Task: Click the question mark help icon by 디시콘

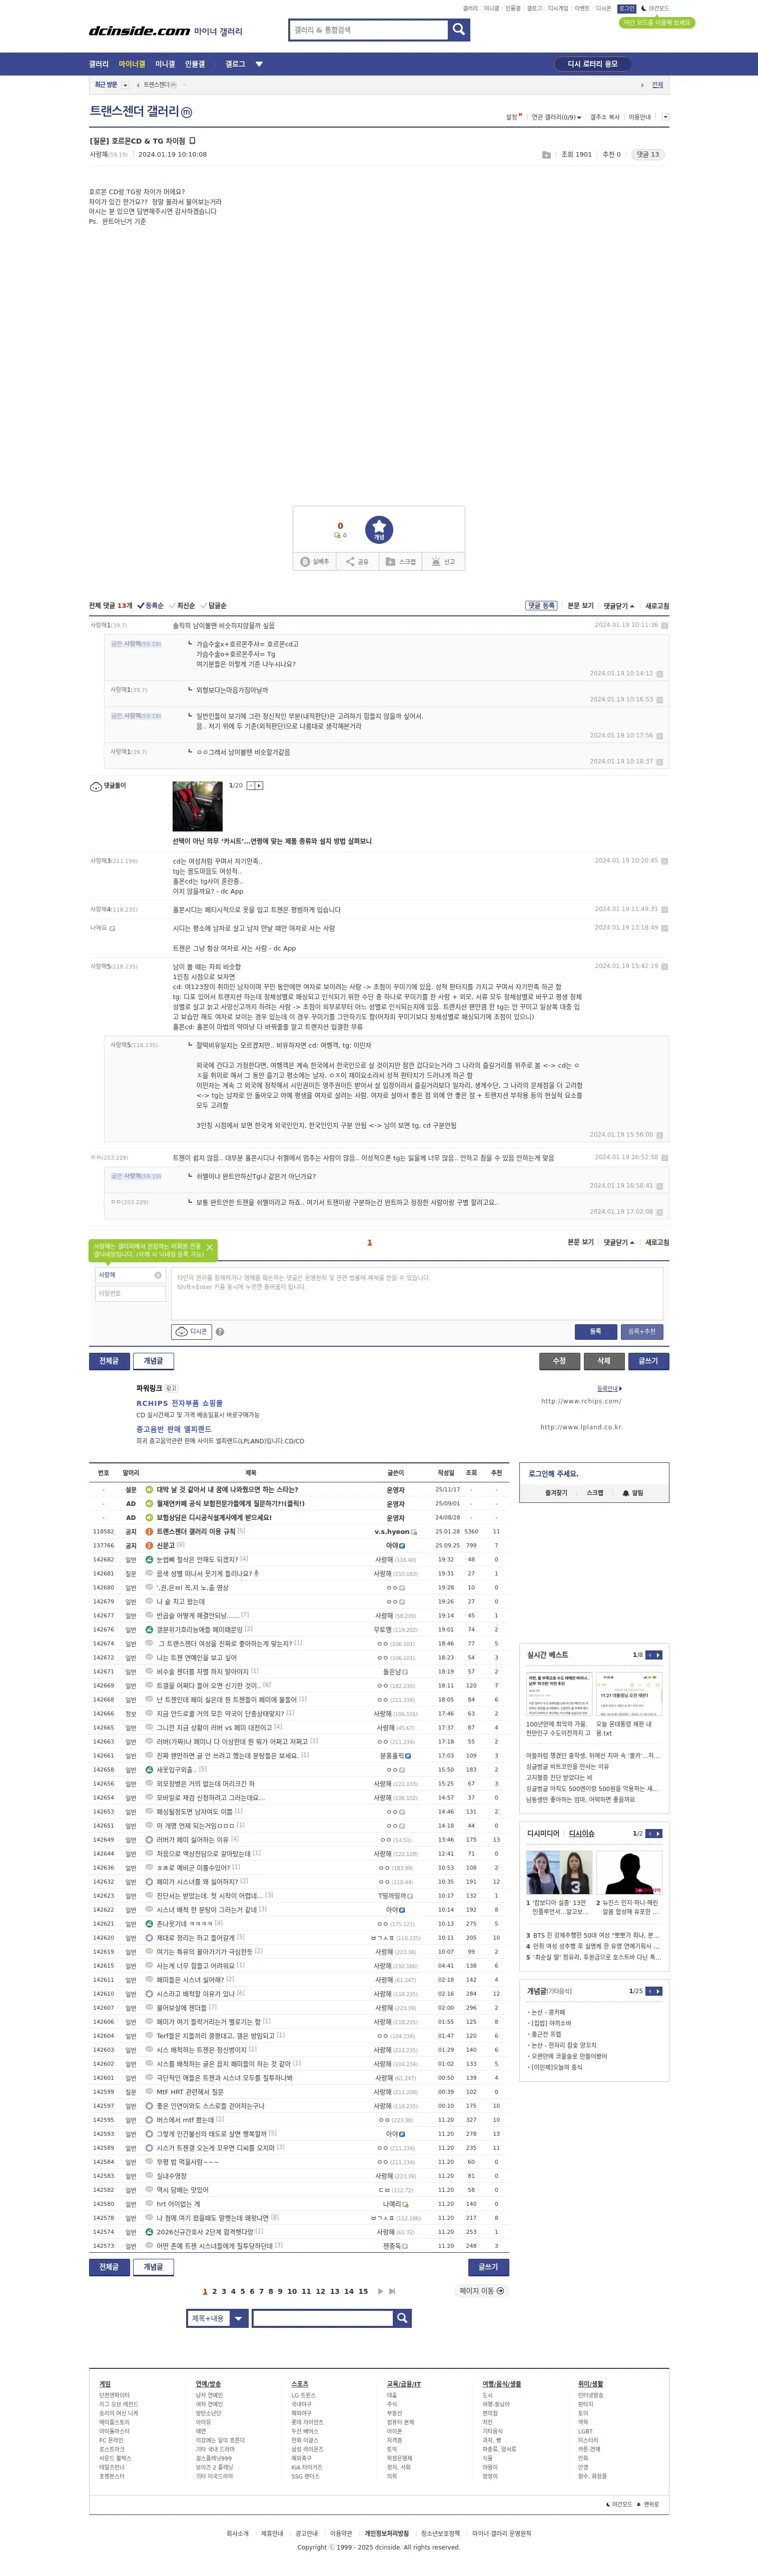Action: coord(220,1332)
